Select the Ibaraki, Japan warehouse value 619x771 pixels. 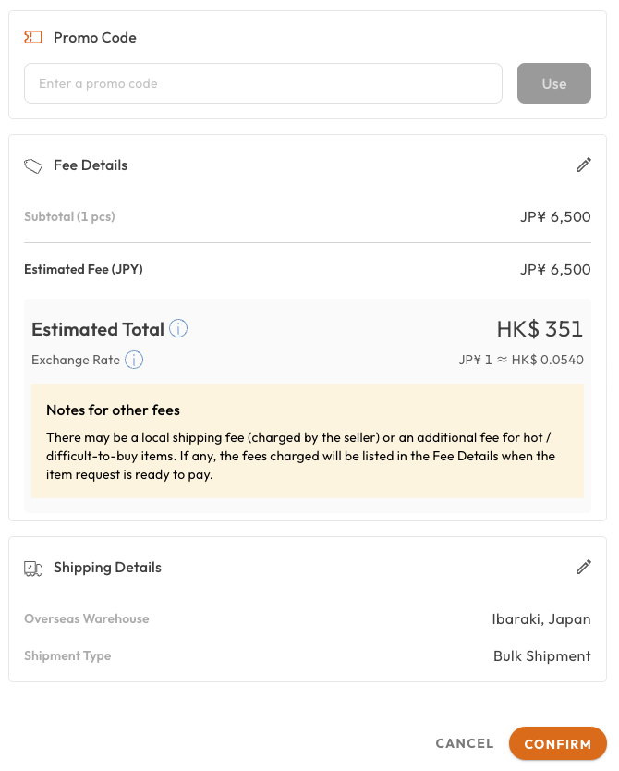pyautogui.click(x=541, y=618)
